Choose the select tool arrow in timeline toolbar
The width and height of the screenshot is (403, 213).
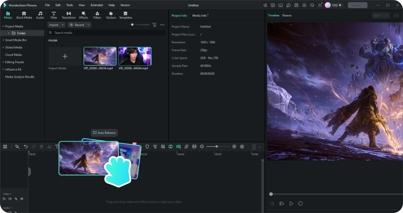click(17, 146)
